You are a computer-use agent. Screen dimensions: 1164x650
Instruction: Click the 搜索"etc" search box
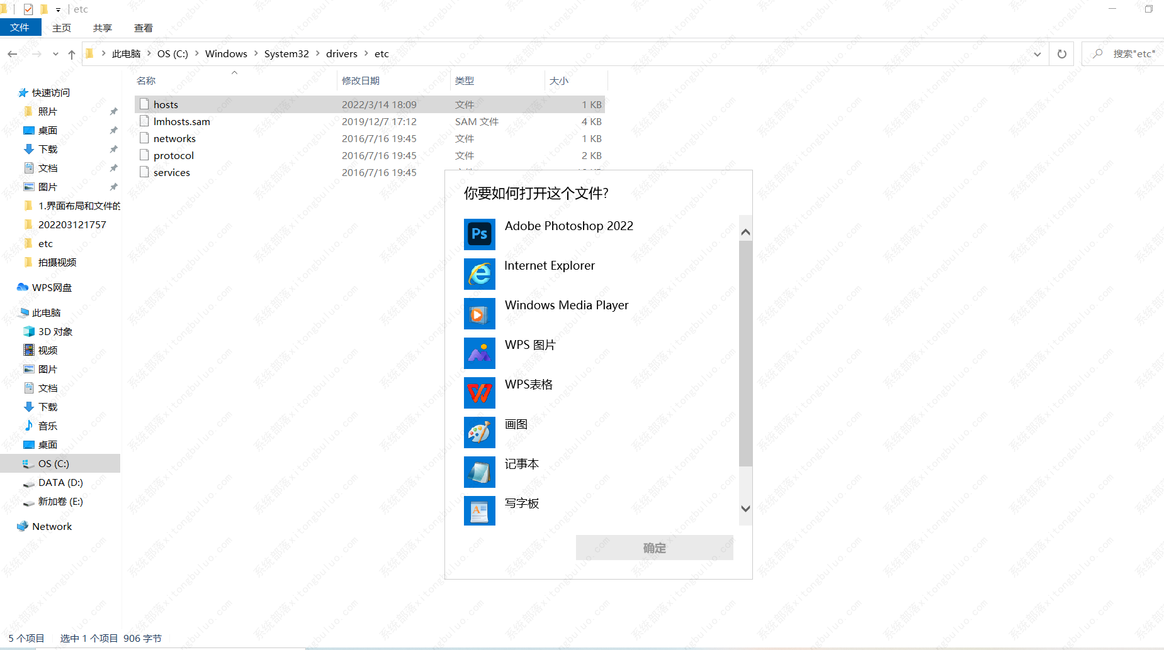[1122, 53]
